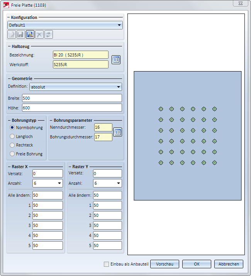
Task: Click the application icon in title bar
Action: tap(6, 5)
